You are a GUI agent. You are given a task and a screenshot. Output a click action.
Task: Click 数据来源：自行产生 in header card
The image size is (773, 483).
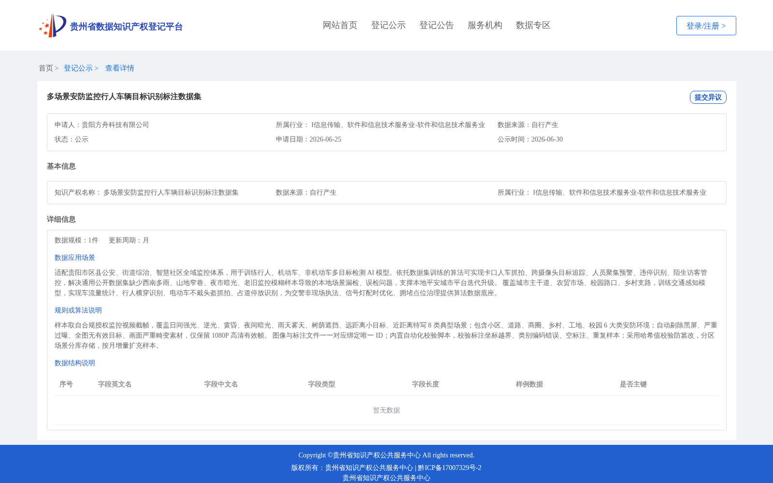point(528,125)
